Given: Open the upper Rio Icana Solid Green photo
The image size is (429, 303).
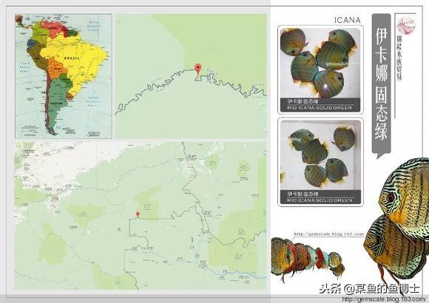Looking at the screenshot, I should pos(320,69).
